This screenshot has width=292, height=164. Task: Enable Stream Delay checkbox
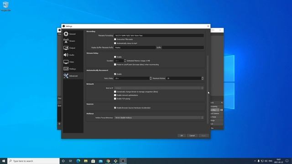[x=115, y=57]
